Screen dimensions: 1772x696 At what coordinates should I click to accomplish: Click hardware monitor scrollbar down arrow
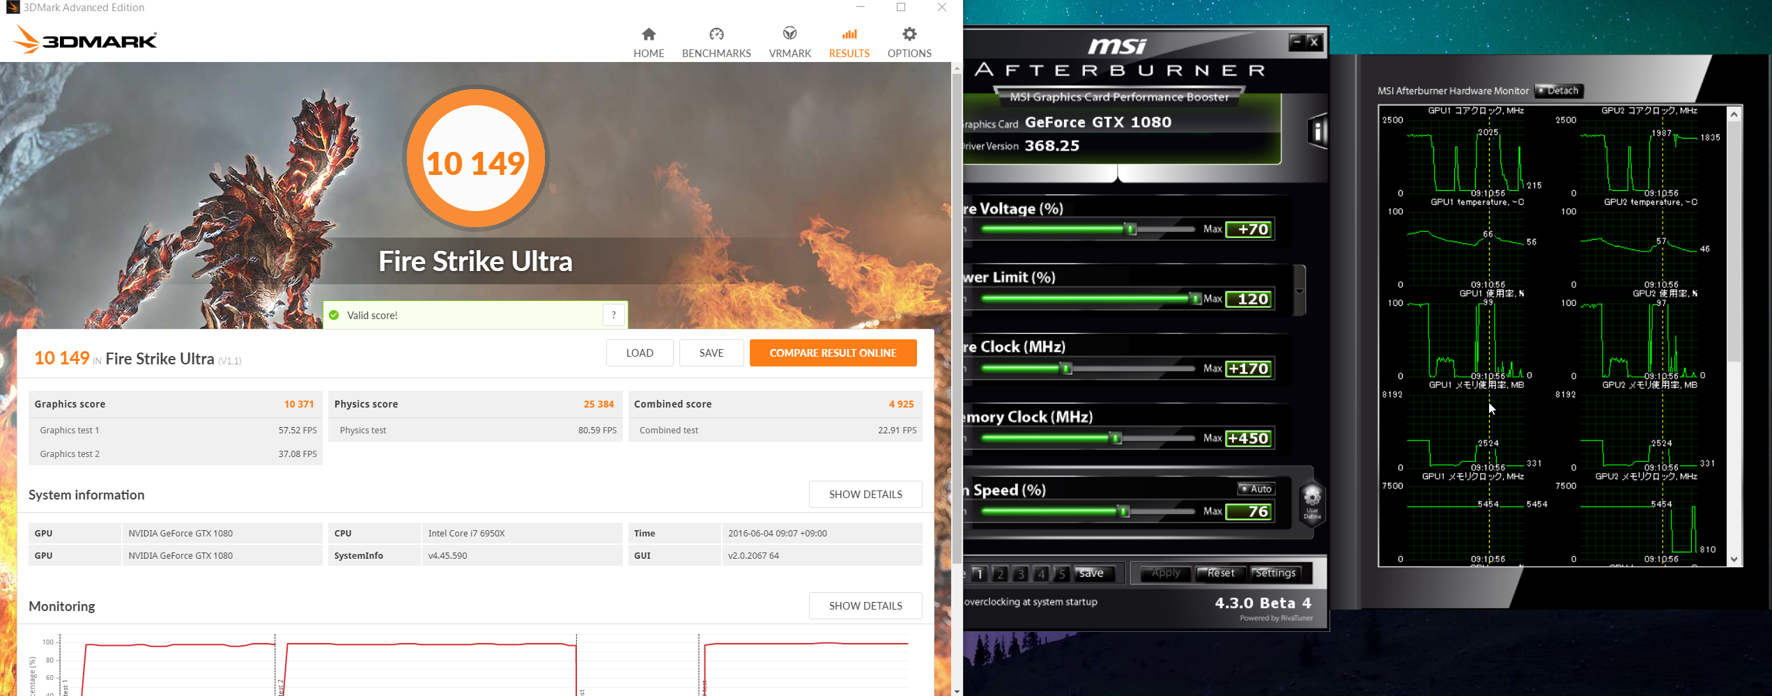[x=1734, y=559]
